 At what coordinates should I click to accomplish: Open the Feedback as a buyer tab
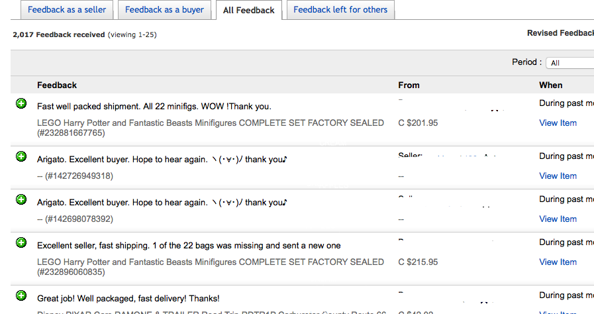point(164,10)
